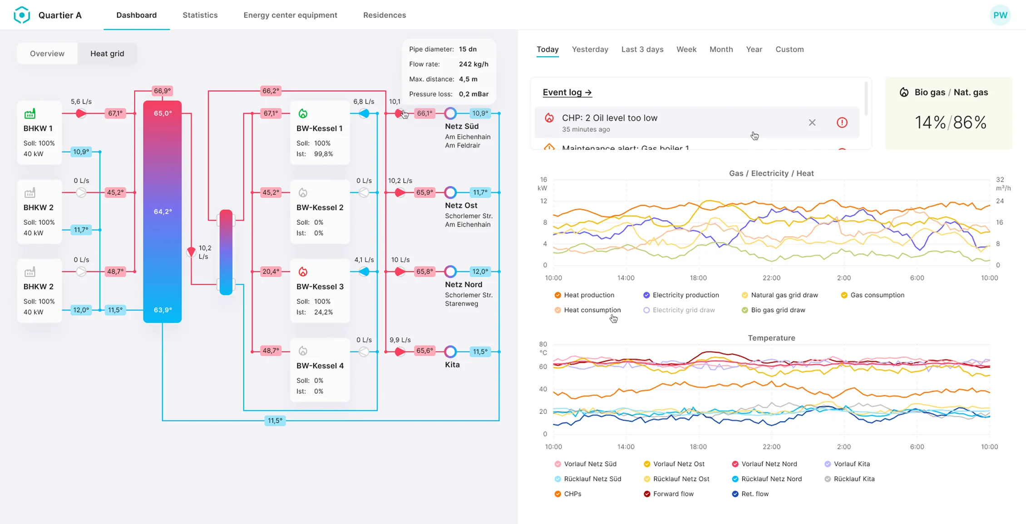1026x524 pixels.
Task: Switch to the Month time range
Action: (x=721, y=49)
